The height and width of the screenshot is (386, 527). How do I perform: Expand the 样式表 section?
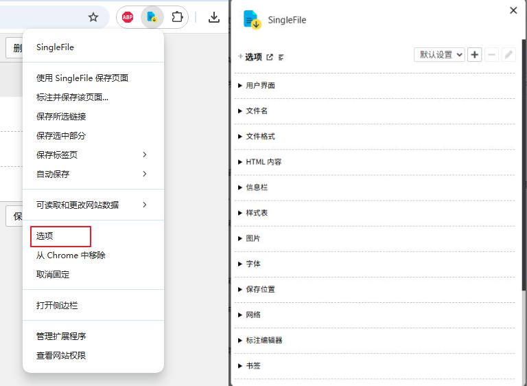[x=375, y=213]
